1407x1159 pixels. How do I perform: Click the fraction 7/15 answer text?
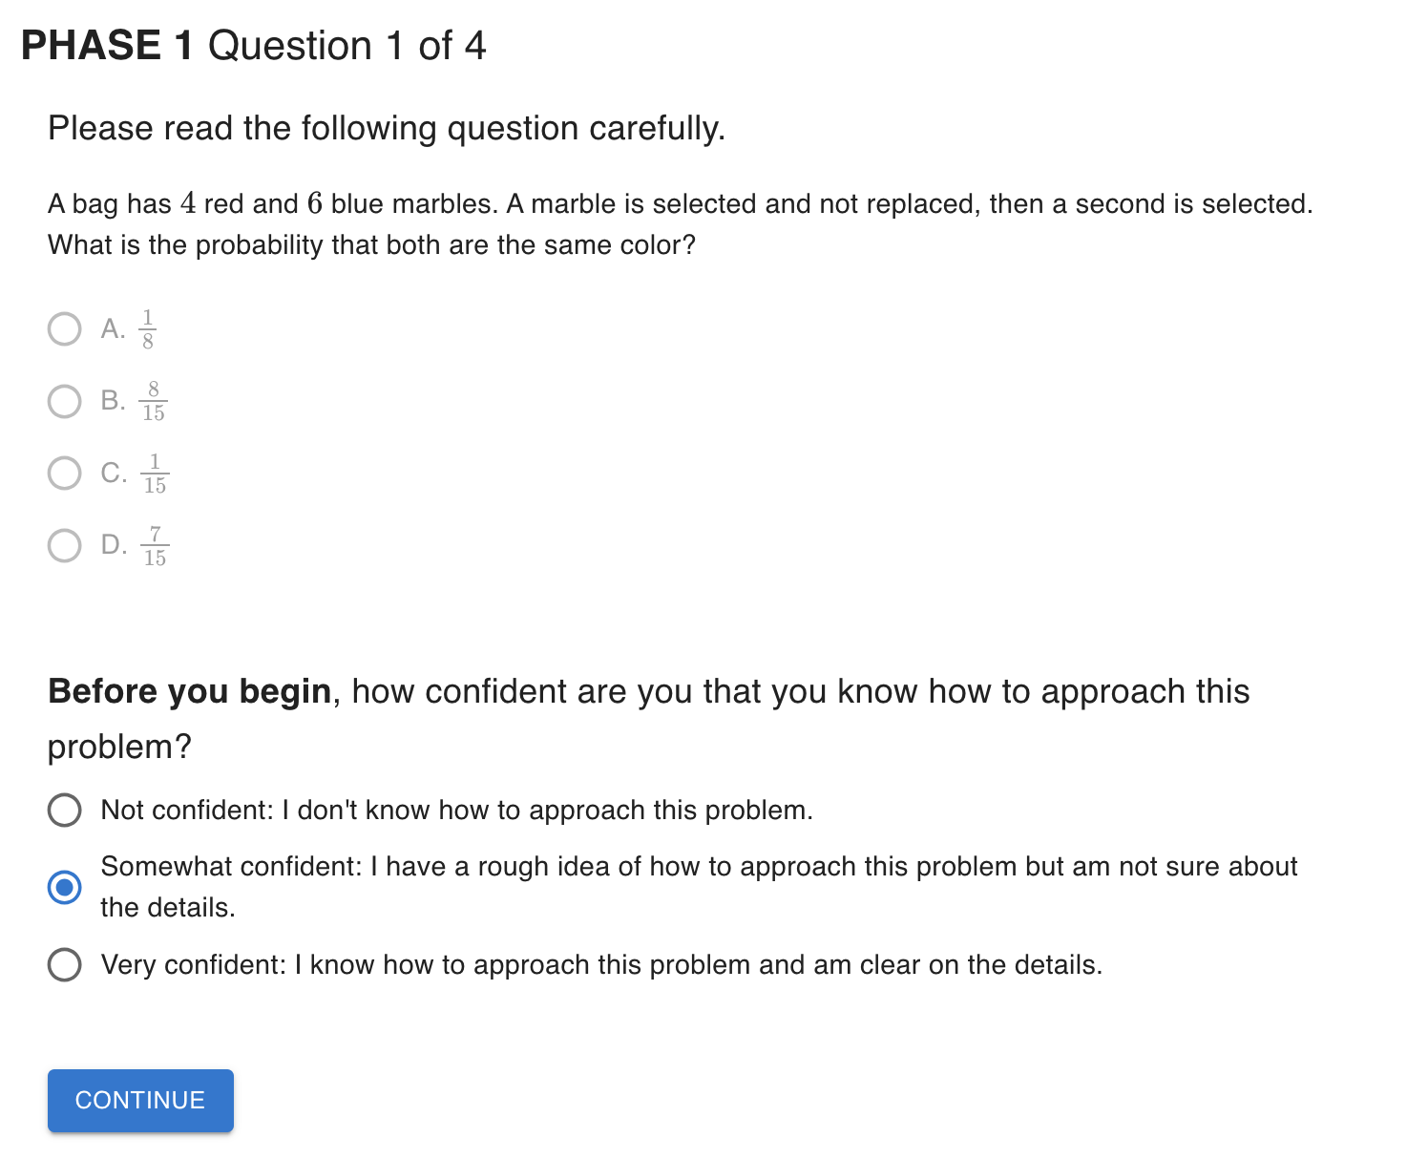(155, 546)
